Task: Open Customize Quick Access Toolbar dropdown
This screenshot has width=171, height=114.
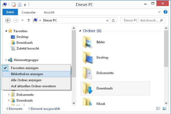Action: pyautogui.click(x=25, y=5)
